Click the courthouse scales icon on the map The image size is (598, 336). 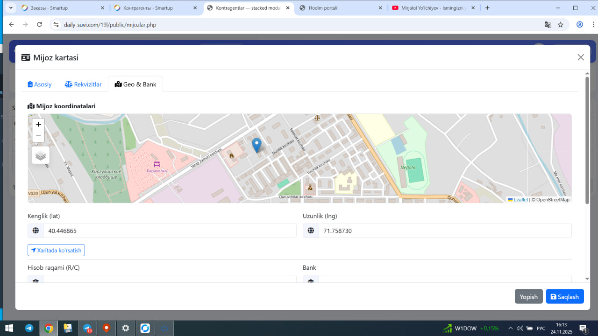point(318,118)
